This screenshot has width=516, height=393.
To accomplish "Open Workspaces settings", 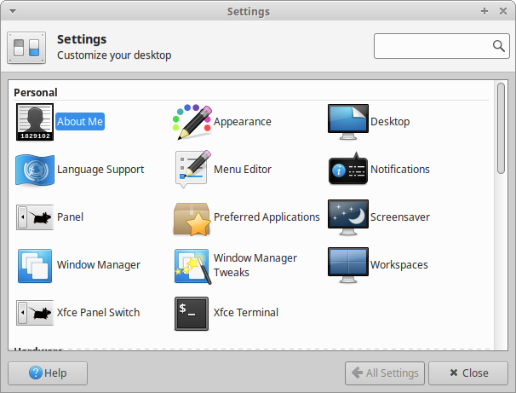I will tap(348, 265).
